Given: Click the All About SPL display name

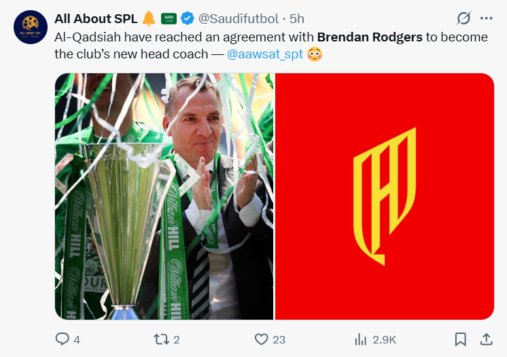Looking at the screenshot, I should click(x=96, y=18).
